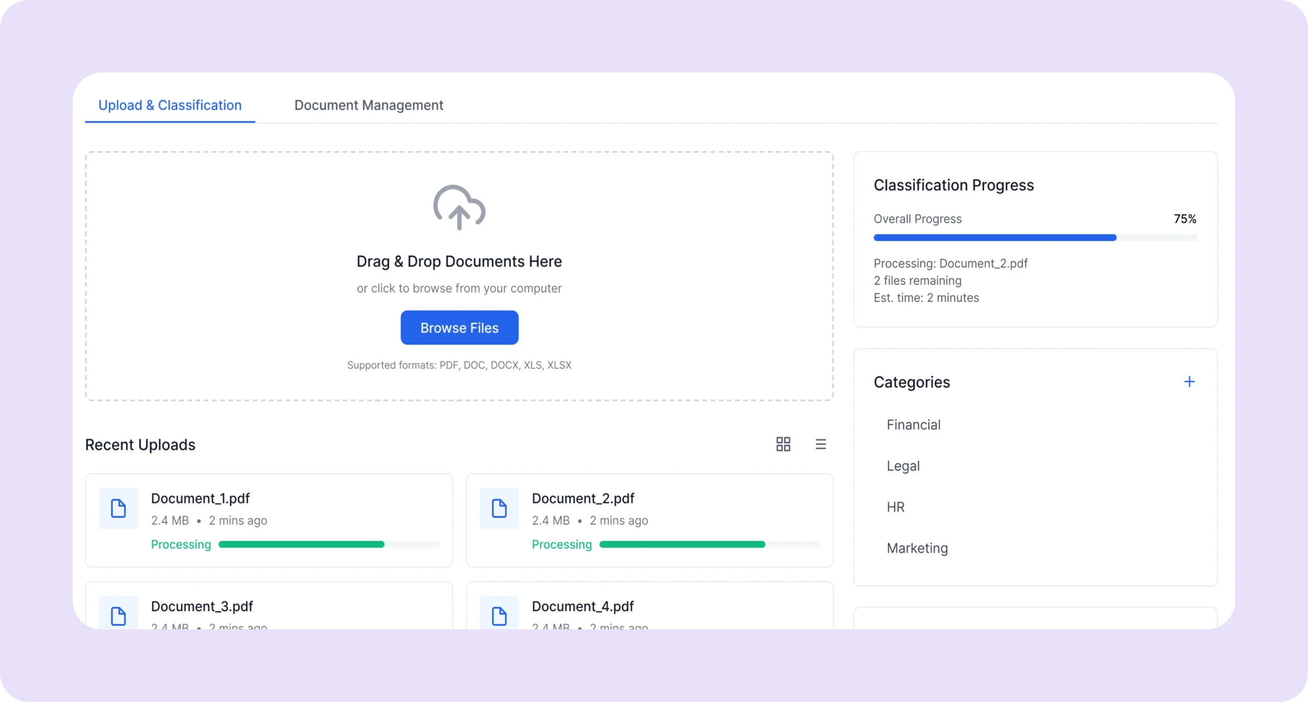Click Document_3.pdf file icon
Screen dimensions: 1308x702
(x=118, y=616)
